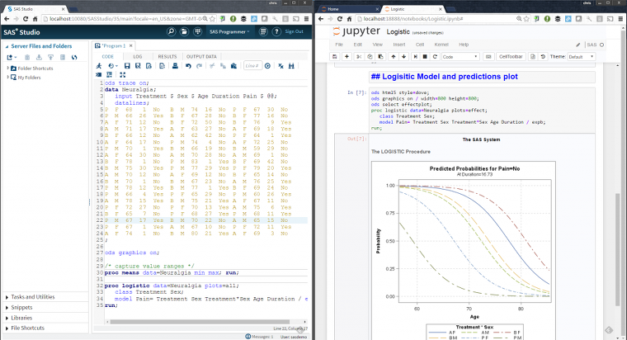Image resolution: width=627 pixels, height=340 pixels.
Task: Open the Jupyter cell type Code dropdown
Action: point(460,56)
